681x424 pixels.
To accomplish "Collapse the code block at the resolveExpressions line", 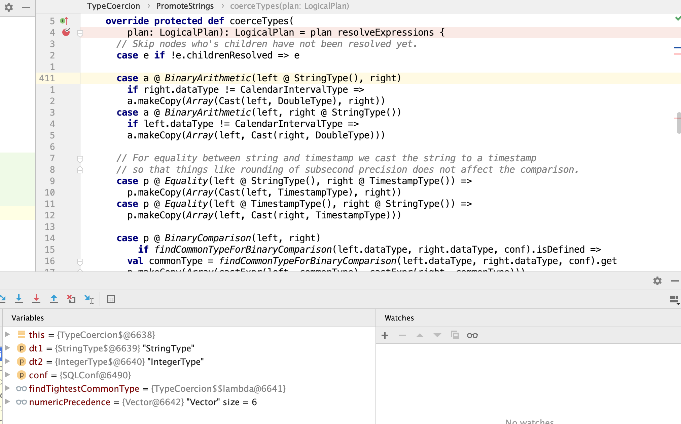I will click(x=80, y=33).
